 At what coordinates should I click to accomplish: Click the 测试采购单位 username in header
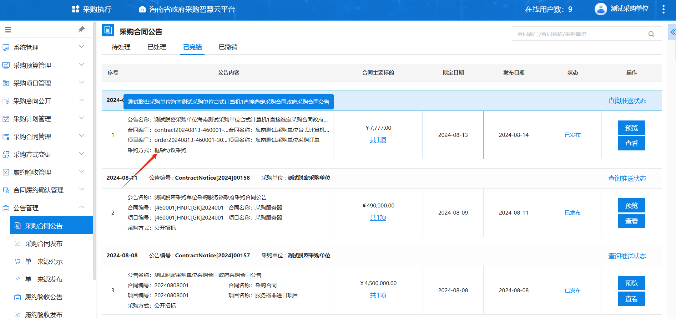(629, 9)
